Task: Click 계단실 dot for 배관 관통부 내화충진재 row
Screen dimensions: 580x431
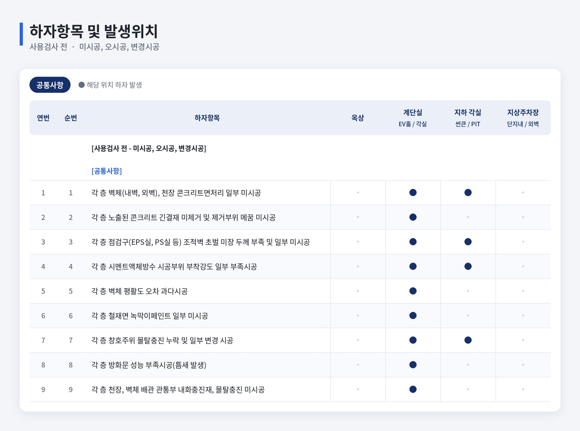Action: click(413, 389)
